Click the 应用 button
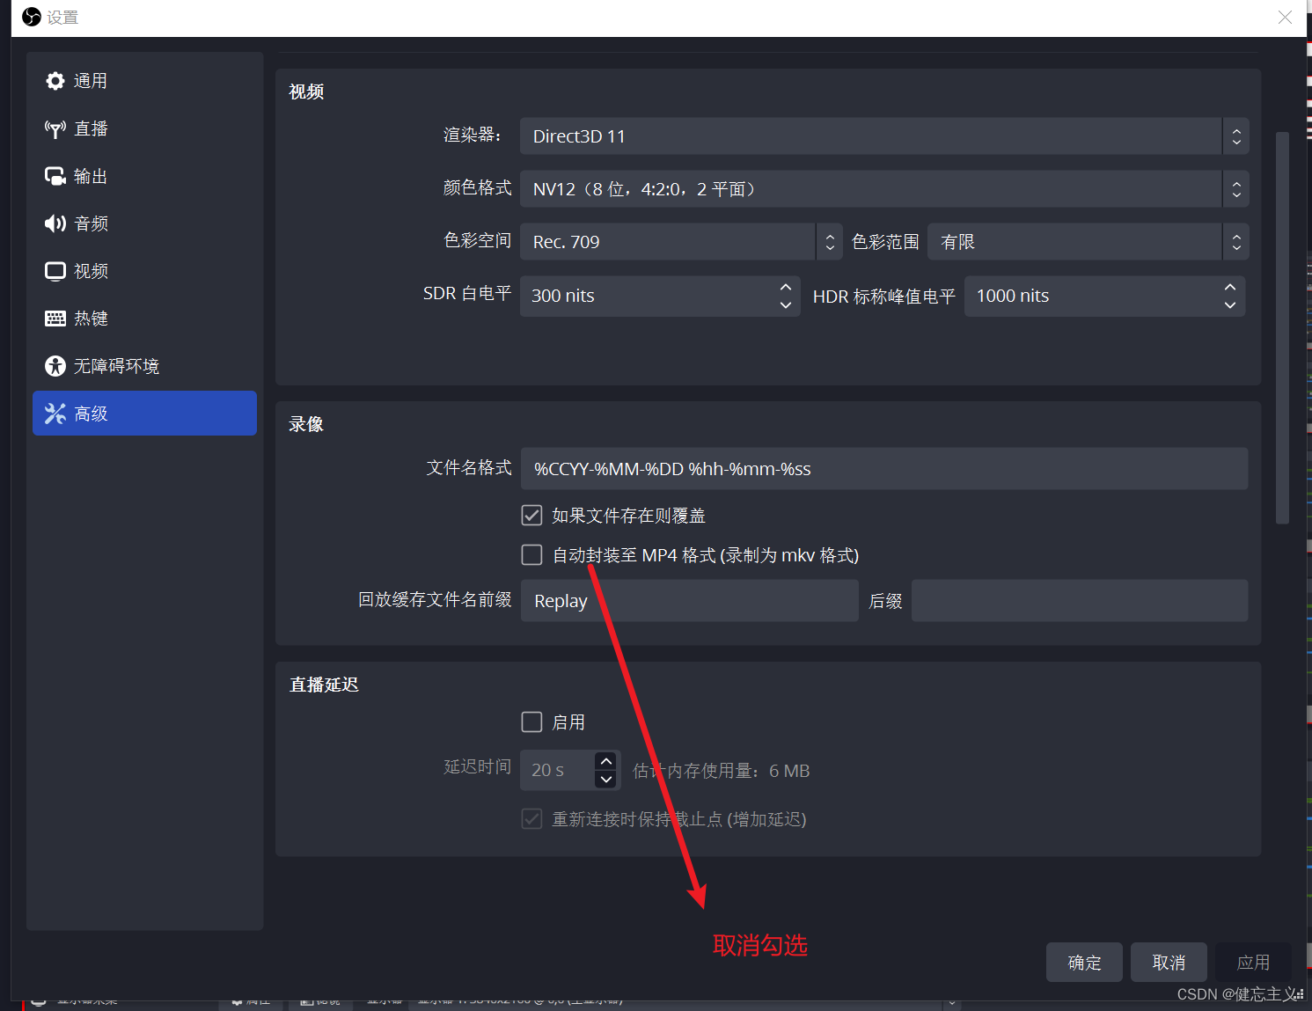Image resolution: width=1312 pixels, height=1011 pixels. click(x=1253, y=963)
